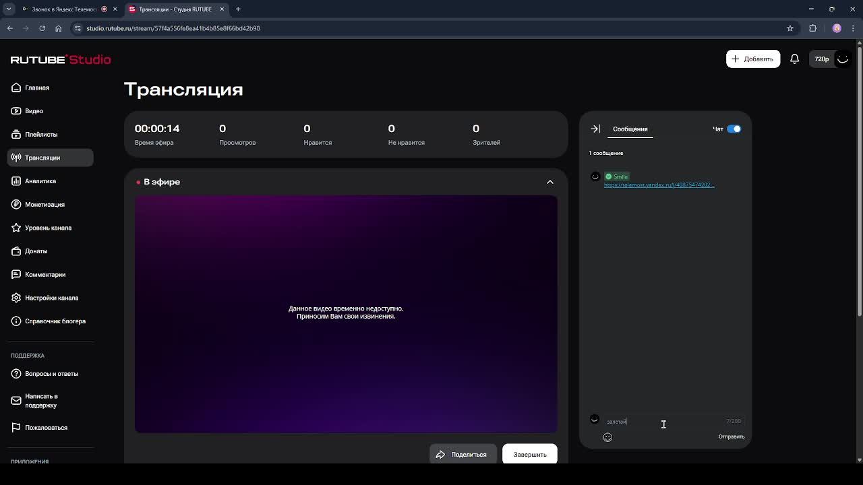This screenshot has height=485, width=863.
Task: Open the notifications bell icon
Action: coord(794,59)
